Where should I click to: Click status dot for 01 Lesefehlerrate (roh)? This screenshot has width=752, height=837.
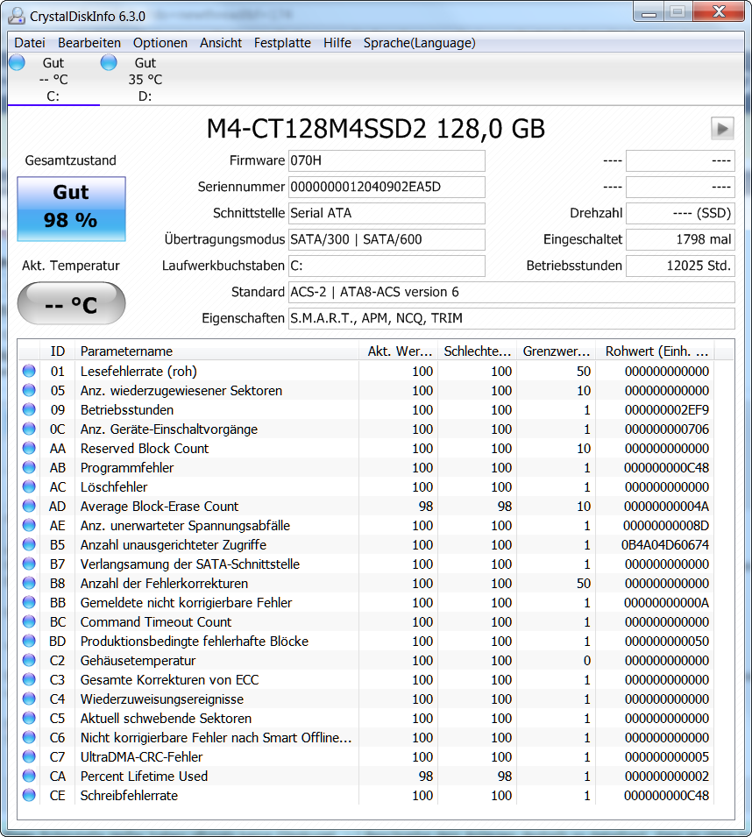[29, 371]
